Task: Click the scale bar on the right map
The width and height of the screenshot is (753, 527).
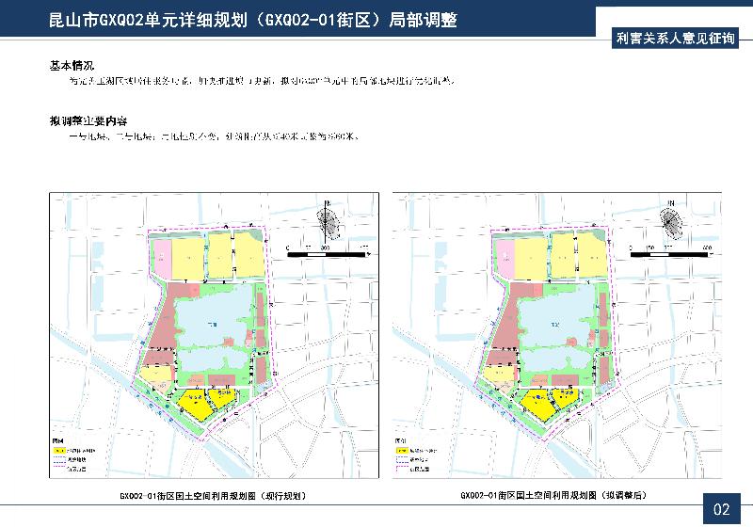Action: click(668, 253)
